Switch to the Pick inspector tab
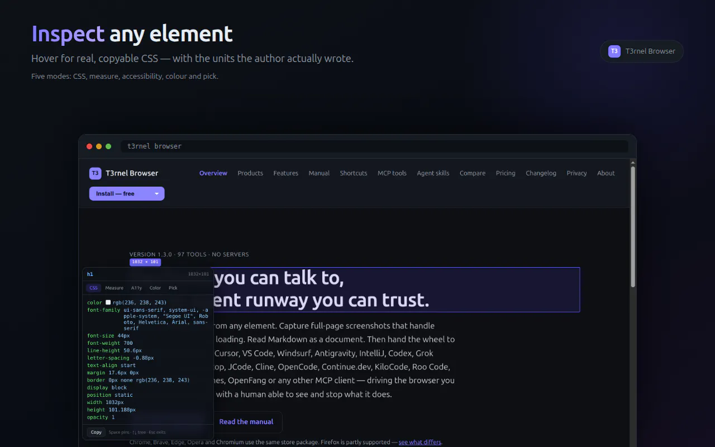Viewport: 715px width, 447px height. 173,288
